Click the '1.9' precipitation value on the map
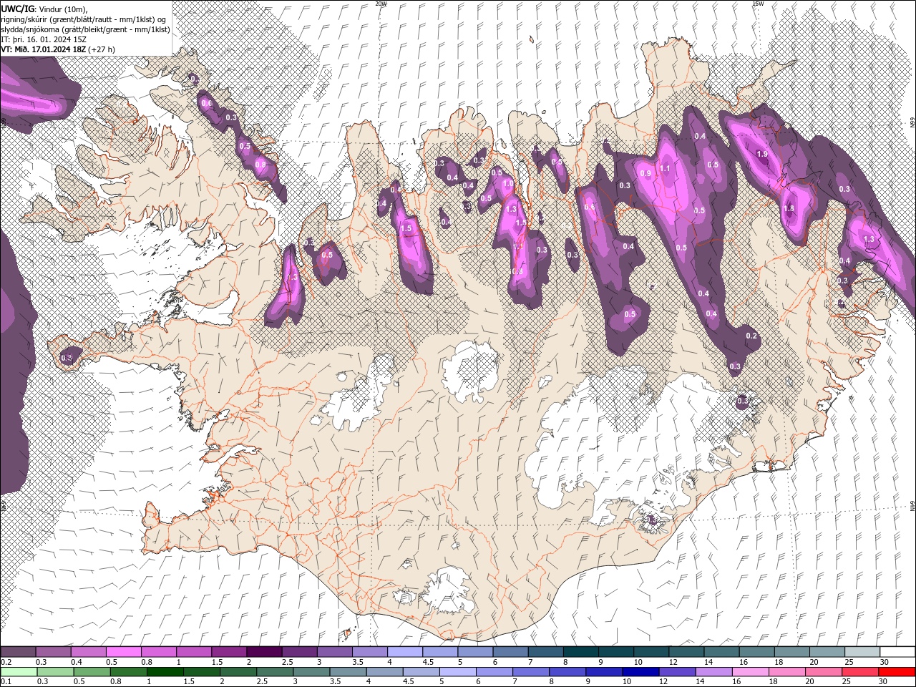 (762, 154)
